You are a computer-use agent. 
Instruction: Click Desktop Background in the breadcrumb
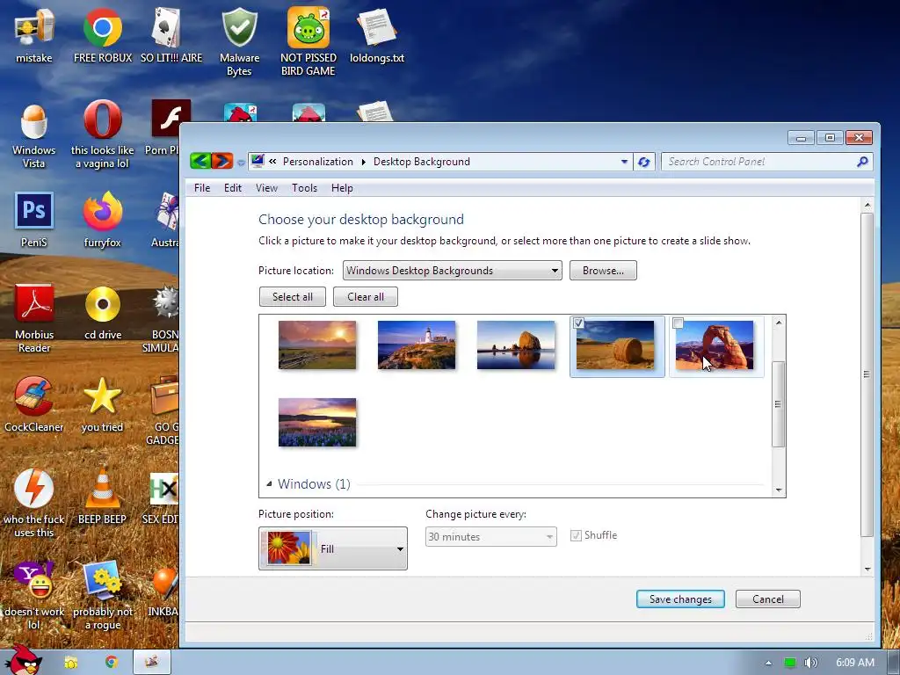(x=422, y=162)
